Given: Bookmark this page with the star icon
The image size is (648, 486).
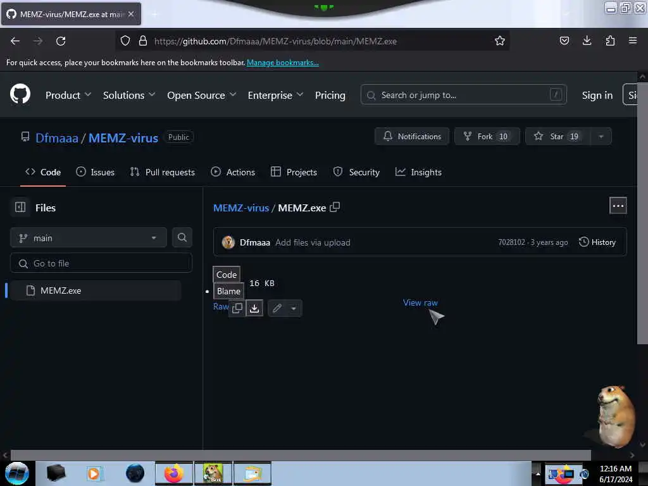Looking at the screenshot, I should point(500,40).
